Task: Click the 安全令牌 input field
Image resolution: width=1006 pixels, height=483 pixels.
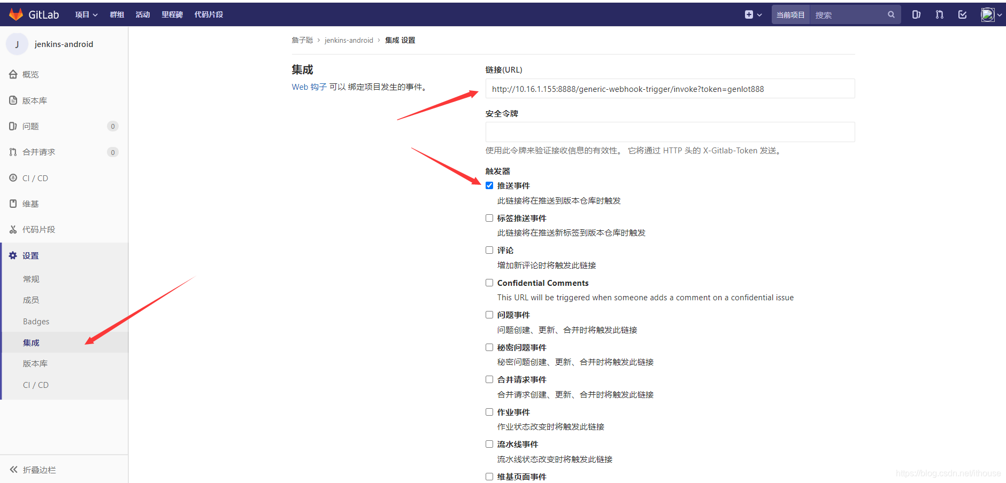Action: point(670,132)
